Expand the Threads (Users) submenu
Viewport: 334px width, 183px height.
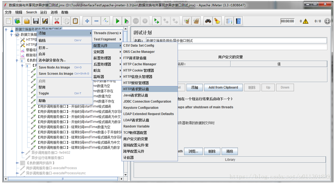pos(107,33)
